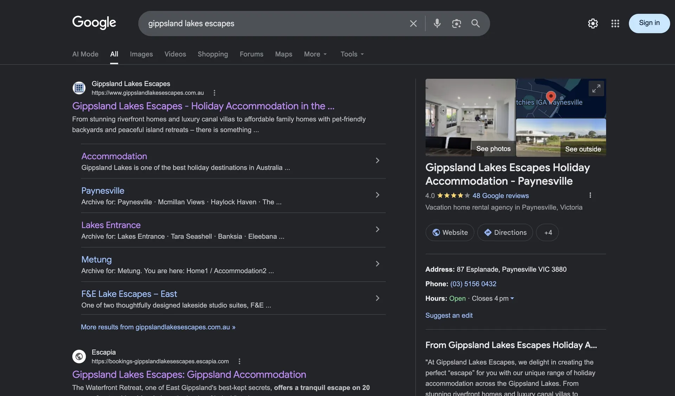The image size is (675, 396).
Task: Switch to the Videos tab
Action: click(175, 54)
